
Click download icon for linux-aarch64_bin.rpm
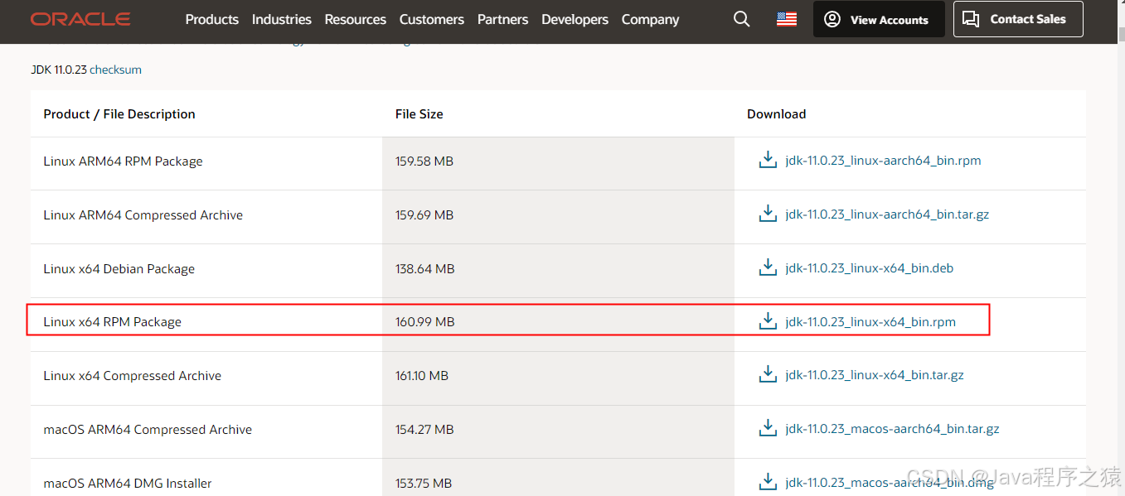769,160
